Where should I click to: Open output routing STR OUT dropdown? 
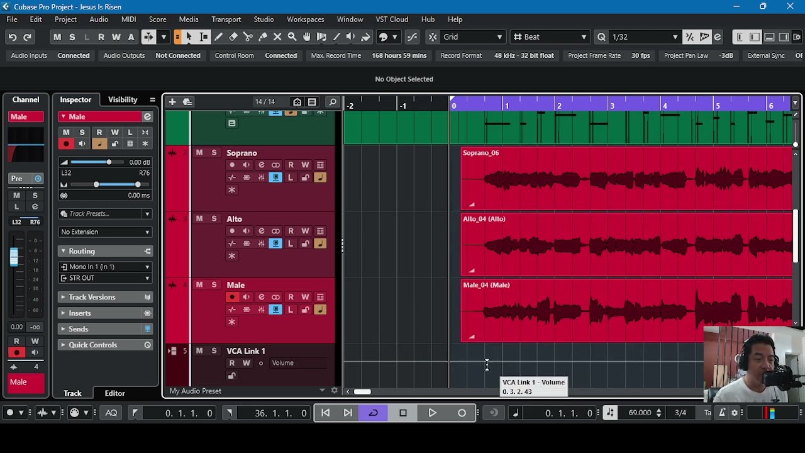pos(105,278)
